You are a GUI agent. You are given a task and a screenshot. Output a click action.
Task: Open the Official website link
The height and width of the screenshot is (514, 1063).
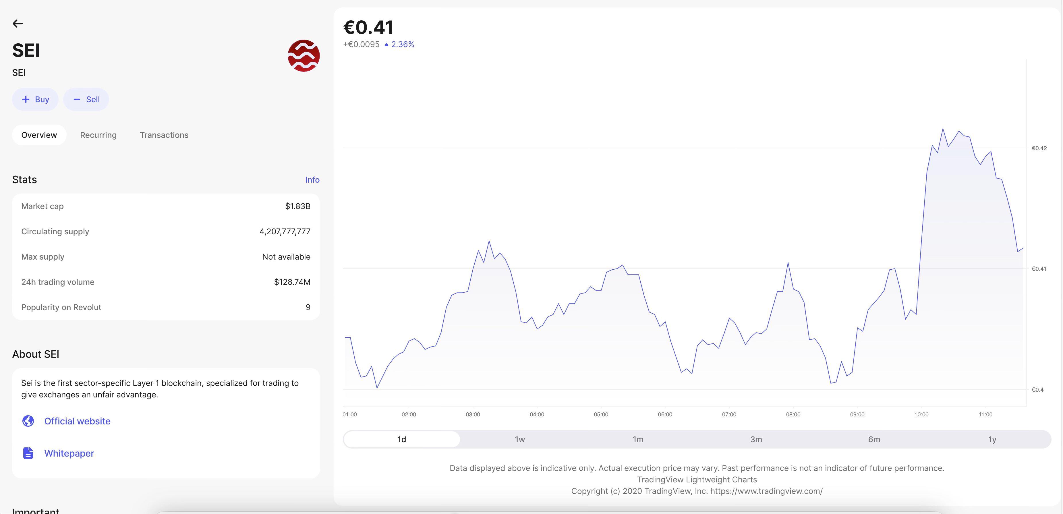click(77, 421)
